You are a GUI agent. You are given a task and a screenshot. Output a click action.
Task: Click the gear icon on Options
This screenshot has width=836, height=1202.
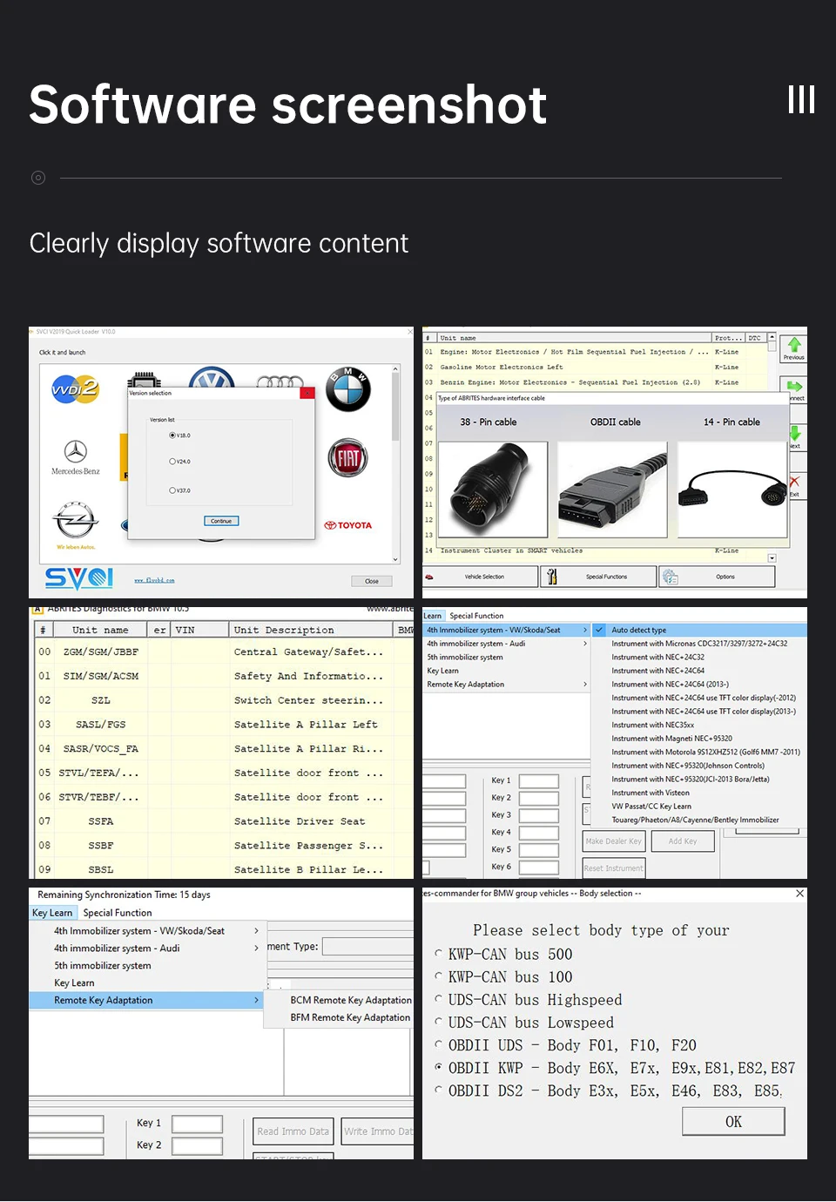coord(670,577)
